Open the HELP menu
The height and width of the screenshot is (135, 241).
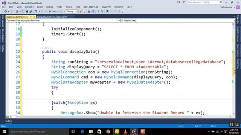[x=129, y=7]
